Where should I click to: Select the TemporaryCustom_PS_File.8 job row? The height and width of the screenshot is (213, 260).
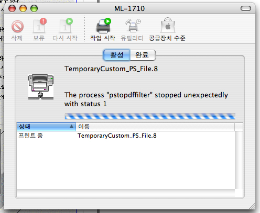(x=126, y=136)
